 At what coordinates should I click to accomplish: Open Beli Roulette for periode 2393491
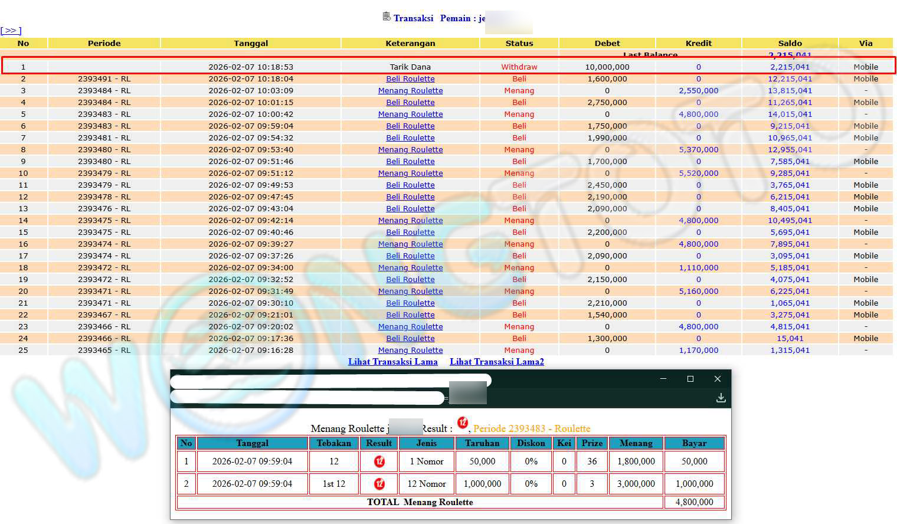[410, 78]
